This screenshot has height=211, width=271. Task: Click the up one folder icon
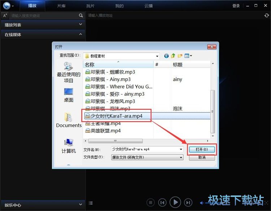[173, 56]
